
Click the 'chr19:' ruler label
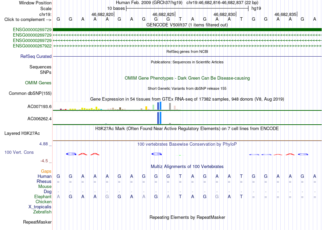point(45,14)
